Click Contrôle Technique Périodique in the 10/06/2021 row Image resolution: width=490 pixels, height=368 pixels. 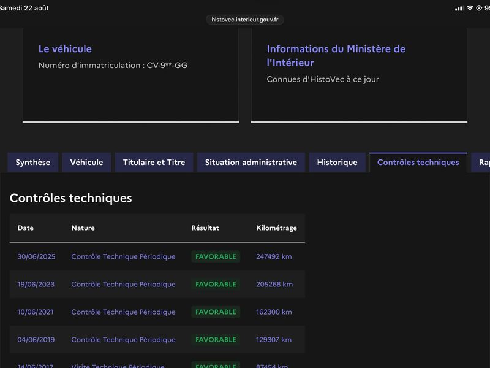click(x=124, y=312)
